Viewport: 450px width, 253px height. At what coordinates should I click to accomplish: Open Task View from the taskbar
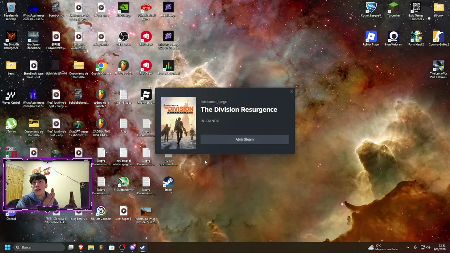[71, 247]
